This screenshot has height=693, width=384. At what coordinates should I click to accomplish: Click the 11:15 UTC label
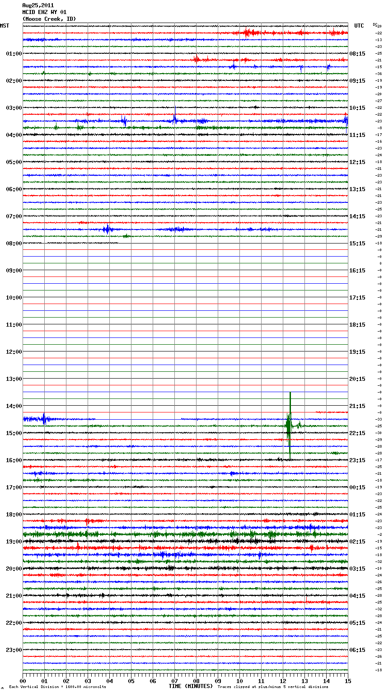(357, 135)
